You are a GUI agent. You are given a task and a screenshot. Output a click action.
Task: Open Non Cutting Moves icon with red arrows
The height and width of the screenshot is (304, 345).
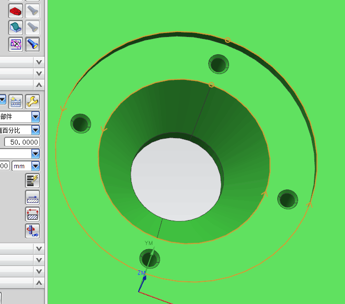33,214
